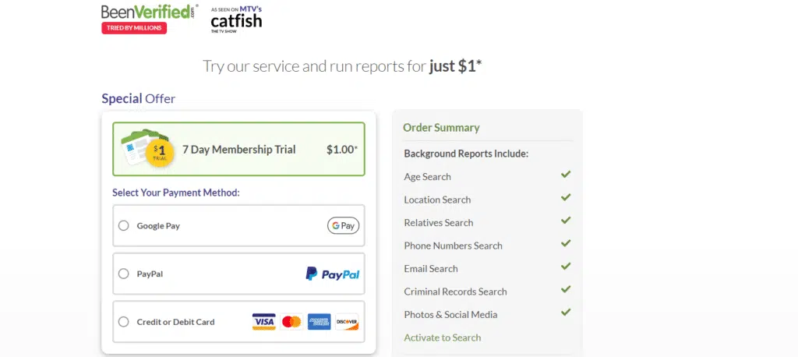Select the PayPal radio button
This screenshot has width=798, height=357.
(123, 274)
